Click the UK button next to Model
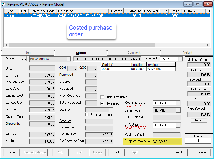The image size is (214, 159). click(x=23, y=59)
